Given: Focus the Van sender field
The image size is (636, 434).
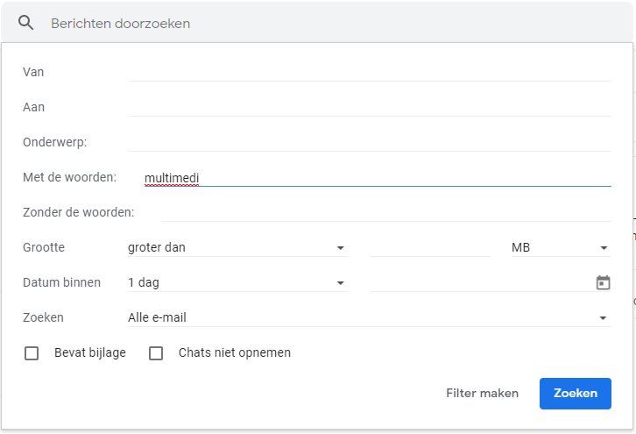Looking at the screenshot, I should pyautogui.click(x=370, y=72).
